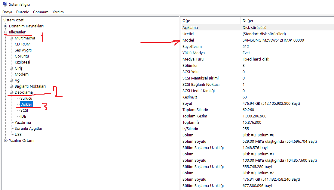Select the Görüntü tree item
Screen dimensions: 334x190
click(22, 56)
